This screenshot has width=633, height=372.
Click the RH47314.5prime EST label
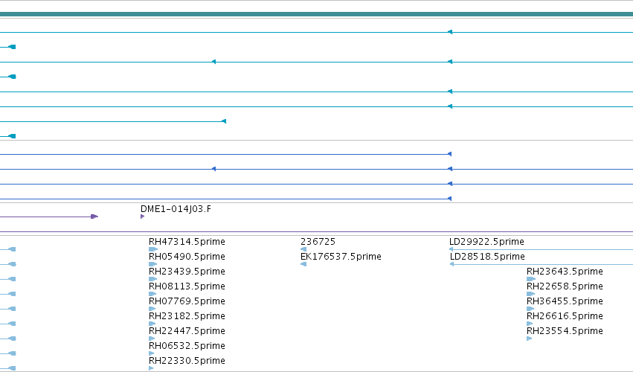(x=187, y=242)
